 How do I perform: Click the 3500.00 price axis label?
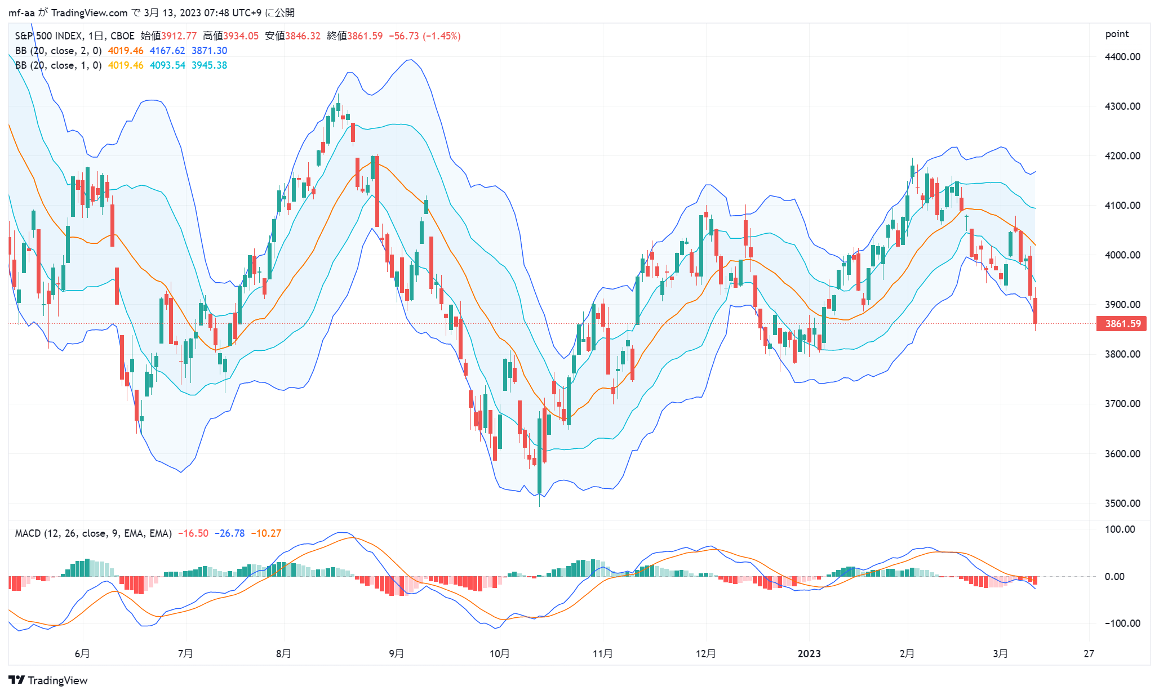[1123, 504]
